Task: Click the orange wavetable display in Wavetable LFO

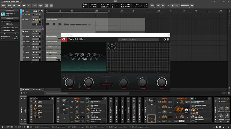Action: [x=179, y=109]
